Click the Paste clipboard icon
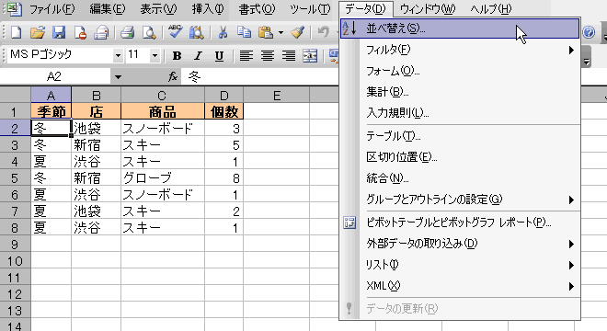 coord(266,32)
